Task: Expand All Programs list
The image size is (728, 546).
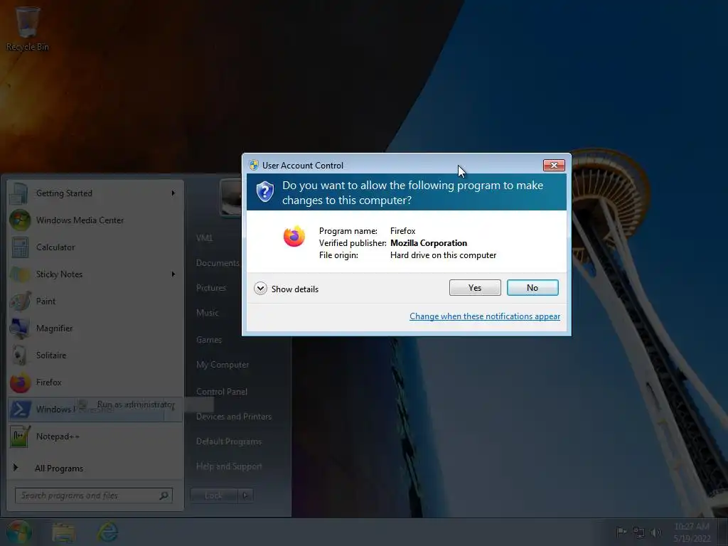Action: coord(59,468)
